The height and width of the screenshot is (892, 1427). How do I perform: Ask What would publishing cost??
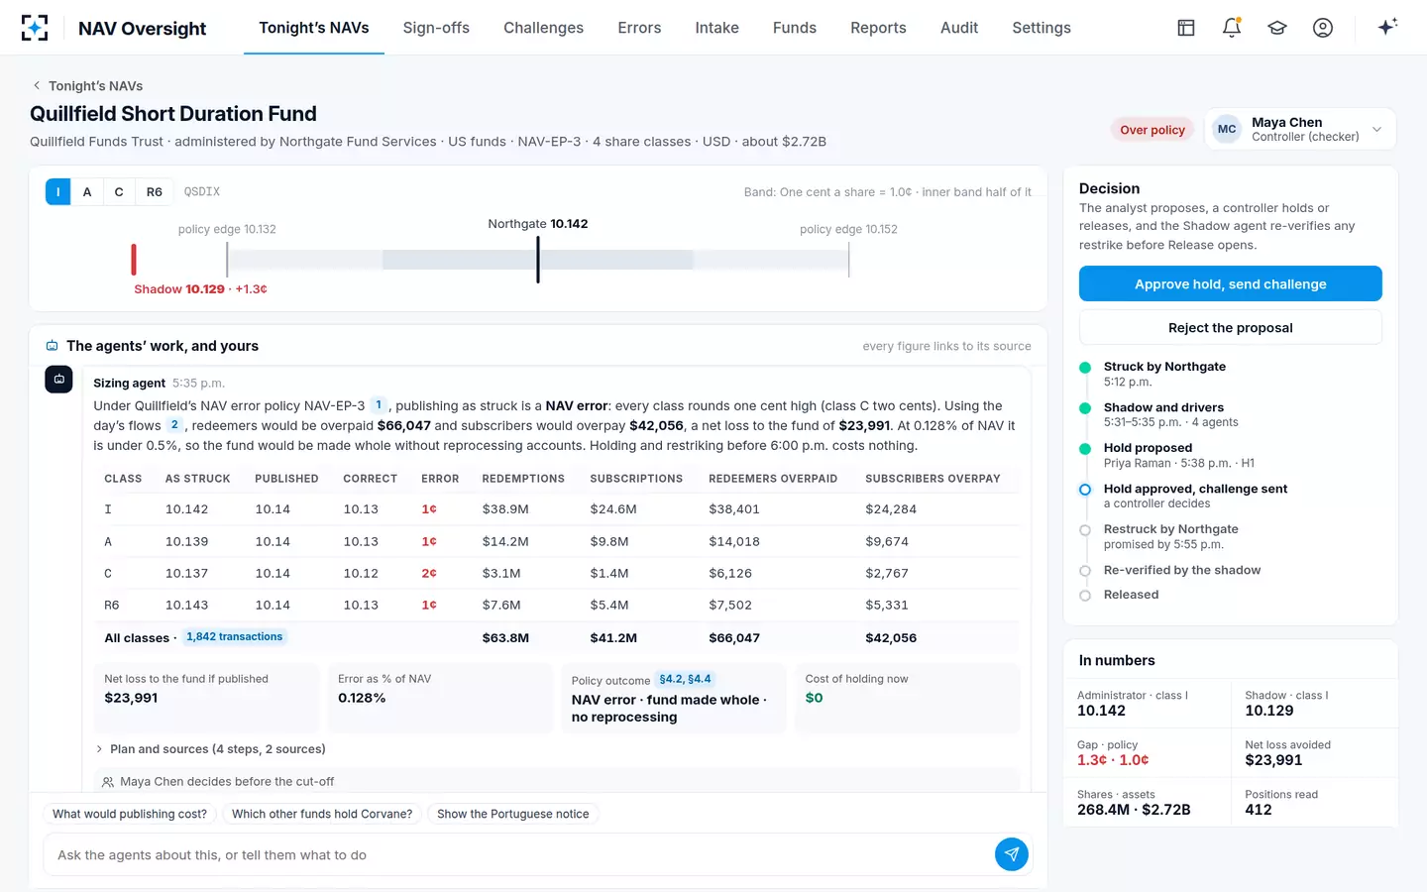tap(130, 814)
